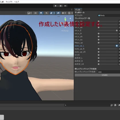
Task: Click the vrc.v_E label
Action: point(78,30)
